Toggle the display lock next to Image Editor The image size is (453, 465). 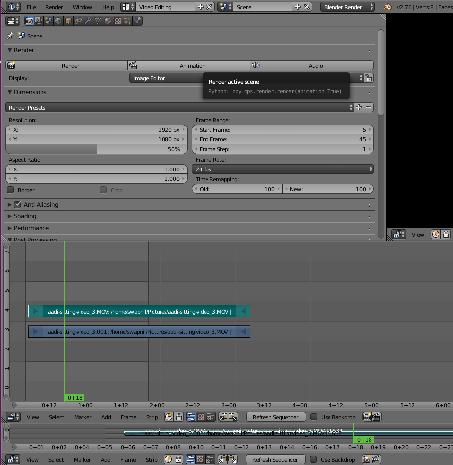click(x=369, y=78)
